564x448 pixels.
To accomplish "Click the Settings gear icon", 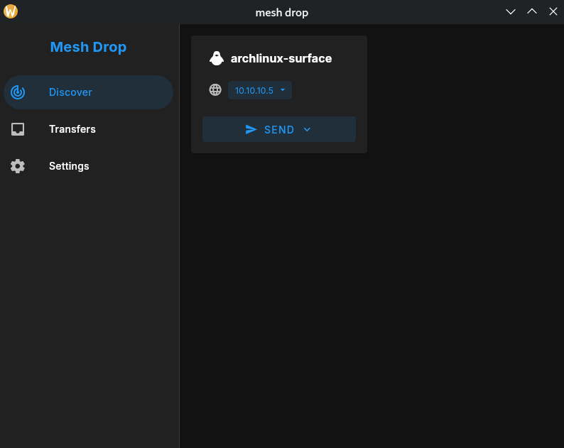I will (18, 166).
